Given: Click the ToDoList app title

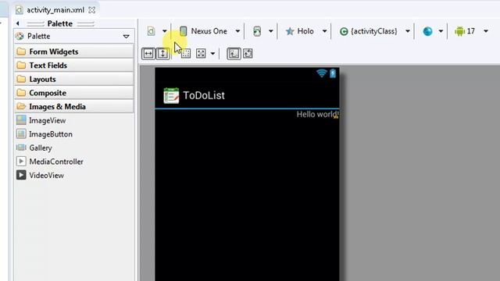Looking at the screenshot, I should (x=204, y=95).
